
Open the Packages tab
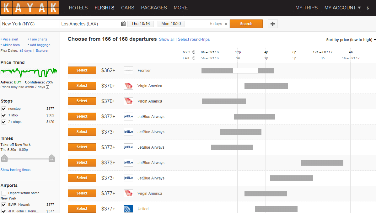[154, 8]
